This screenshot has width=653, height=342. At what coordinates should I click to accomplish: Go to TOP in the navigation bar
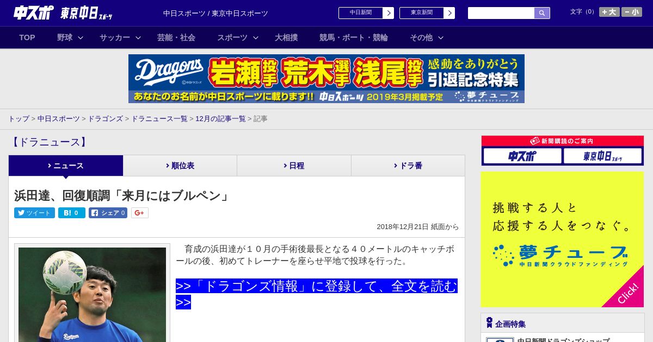point(27,37)
